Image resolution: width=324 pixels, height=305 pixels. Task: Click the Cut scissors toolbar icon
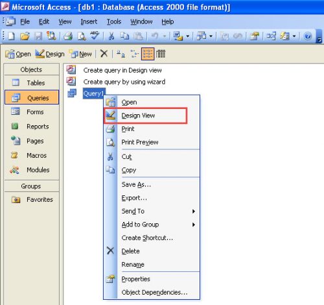(111, 36)
